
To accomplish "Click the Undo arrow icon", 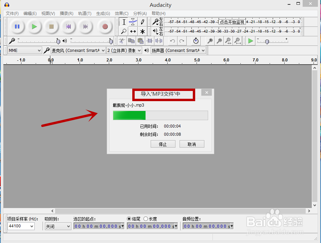I will 173,41.
